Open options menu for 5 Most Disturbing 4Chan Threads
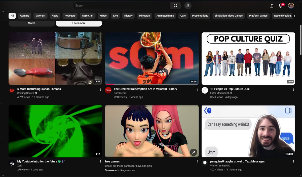Image resolution: width=302 pixels, height=177 pixels. tap(101, 89)
